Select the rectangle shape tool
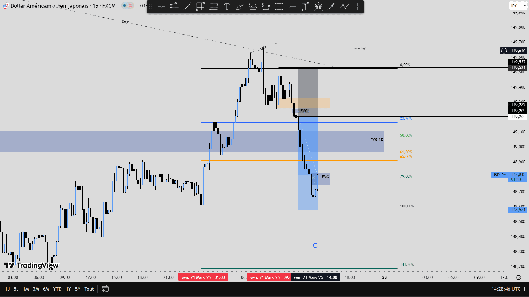Screen dimensions: 529x297 (x=279, y=7)
